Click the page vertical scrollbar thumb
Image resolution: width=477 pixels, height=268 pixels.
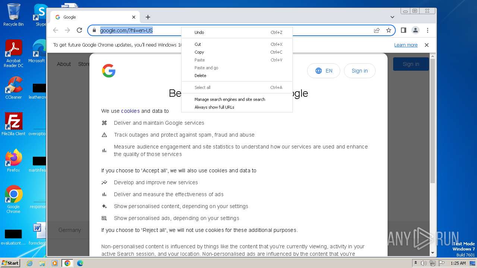[x=432, y=121]
